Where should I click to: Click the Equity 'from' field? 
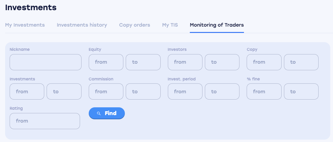(x=106, y=62)
